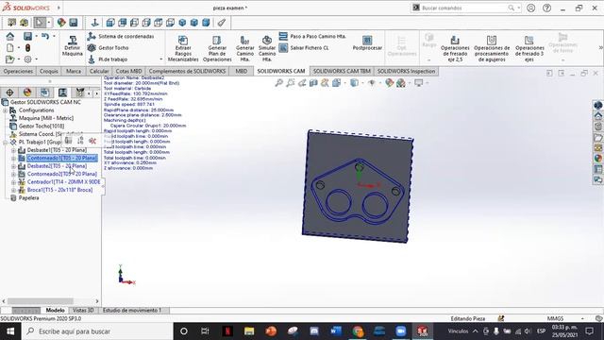
Task: Click the Save disk icon
Action: [x=27, y=36]
